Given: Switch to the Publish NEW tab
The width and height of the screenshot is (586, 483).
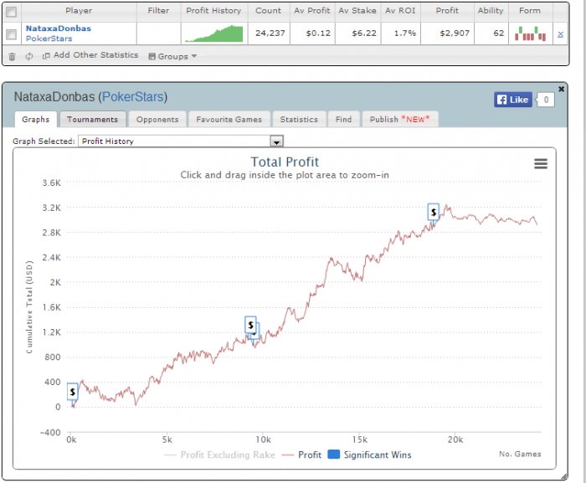Looking at the screenshot, I should [400, 120].
